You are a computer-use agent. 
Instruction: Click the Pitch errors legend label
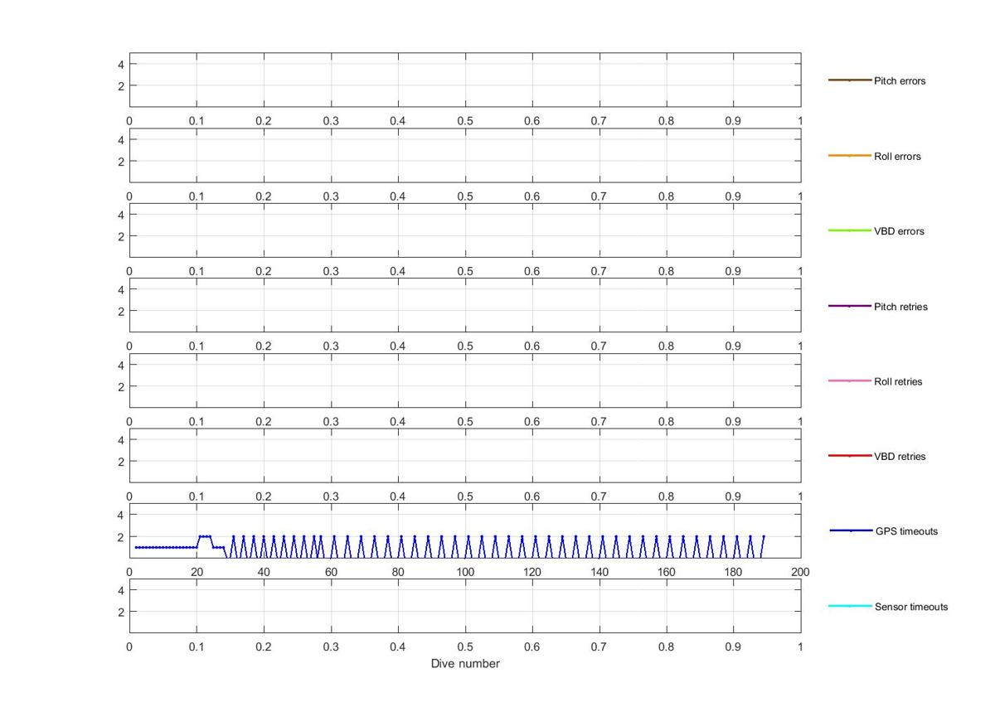click(900, 81)
